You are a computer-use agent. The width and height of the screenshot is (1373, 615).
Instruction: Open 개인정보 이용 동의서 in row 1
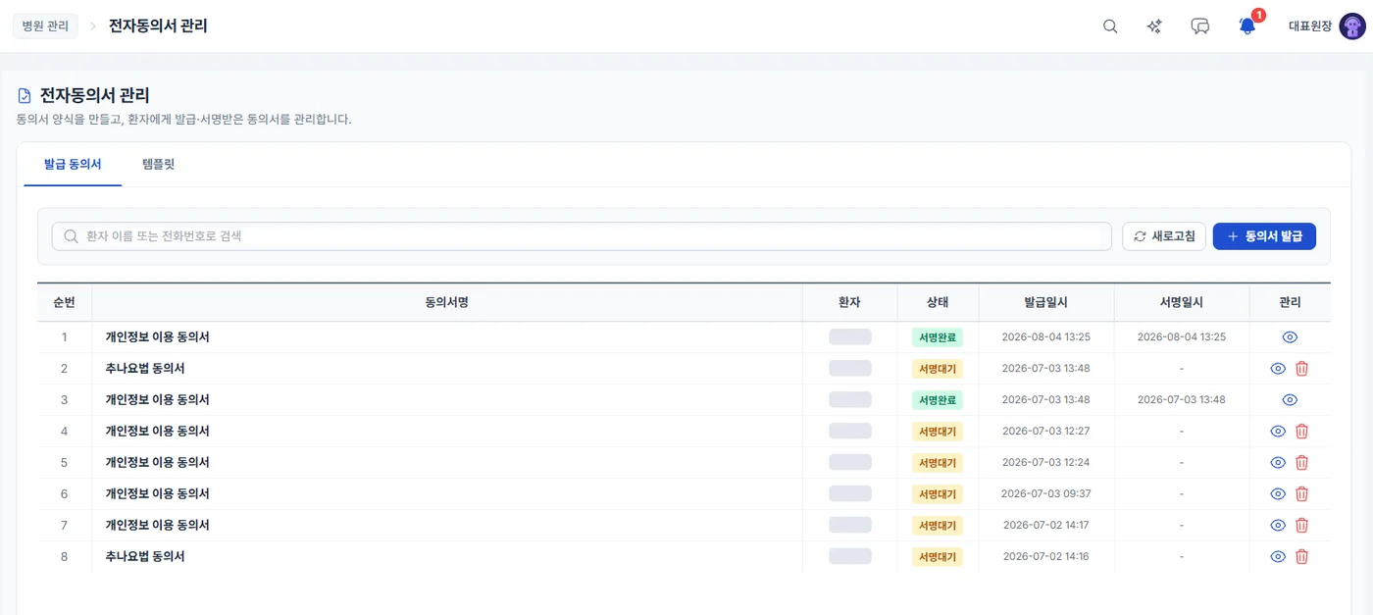pos(158,337)
